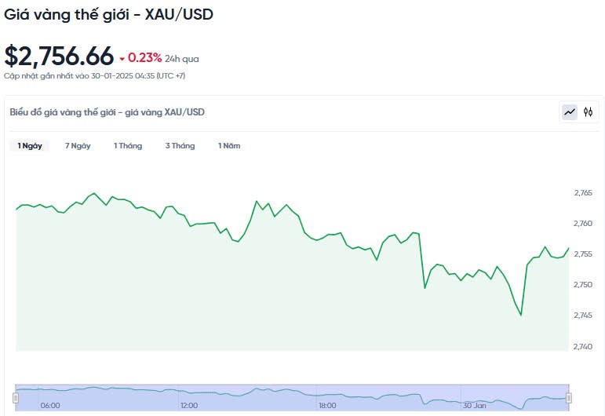The width and height of the screenshot is (605, 416).
Task: Switch to the line chart view icon
Action: [569, 112]
